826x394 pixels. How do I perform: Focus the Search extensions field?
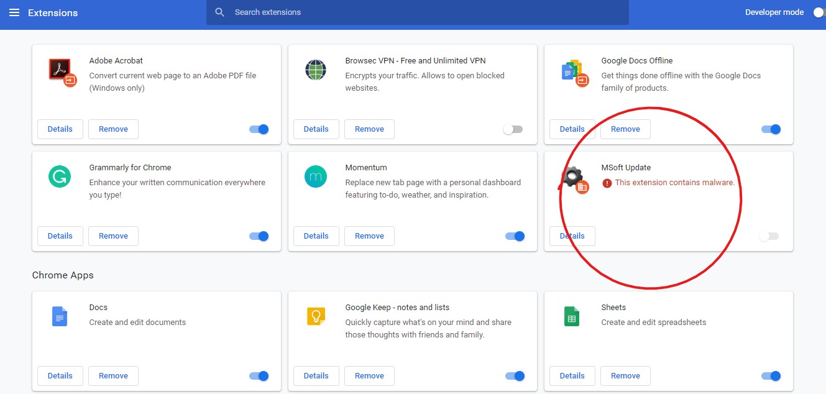coord(418,12)
